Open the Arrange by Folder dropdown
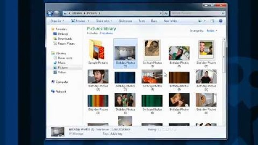This screenshot has width=258, height=145. [212, 31]
